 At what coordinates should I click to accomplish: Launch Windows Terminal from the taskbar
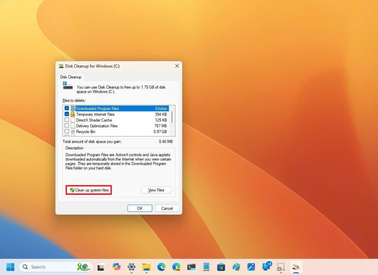[x=190, y=267]
